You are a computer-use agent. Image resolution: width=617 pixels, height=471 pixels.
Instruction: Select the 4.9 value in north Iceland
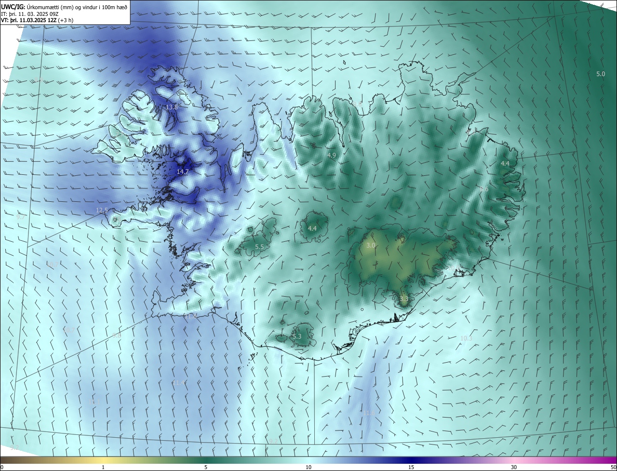[332, 155]
